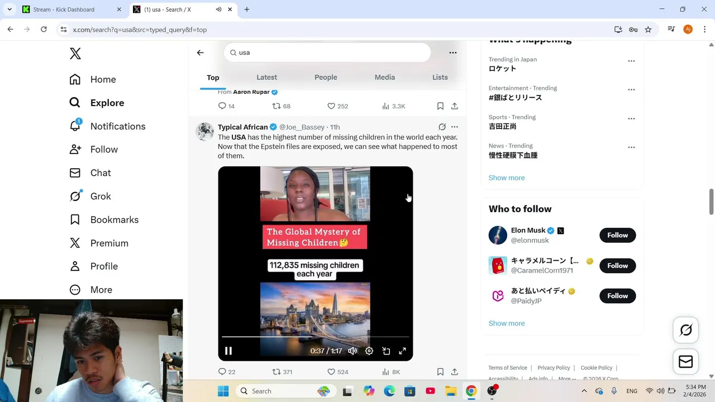715x402 pixels.
Task: Open Explore in the sidebar
Action: coord(97,103)
